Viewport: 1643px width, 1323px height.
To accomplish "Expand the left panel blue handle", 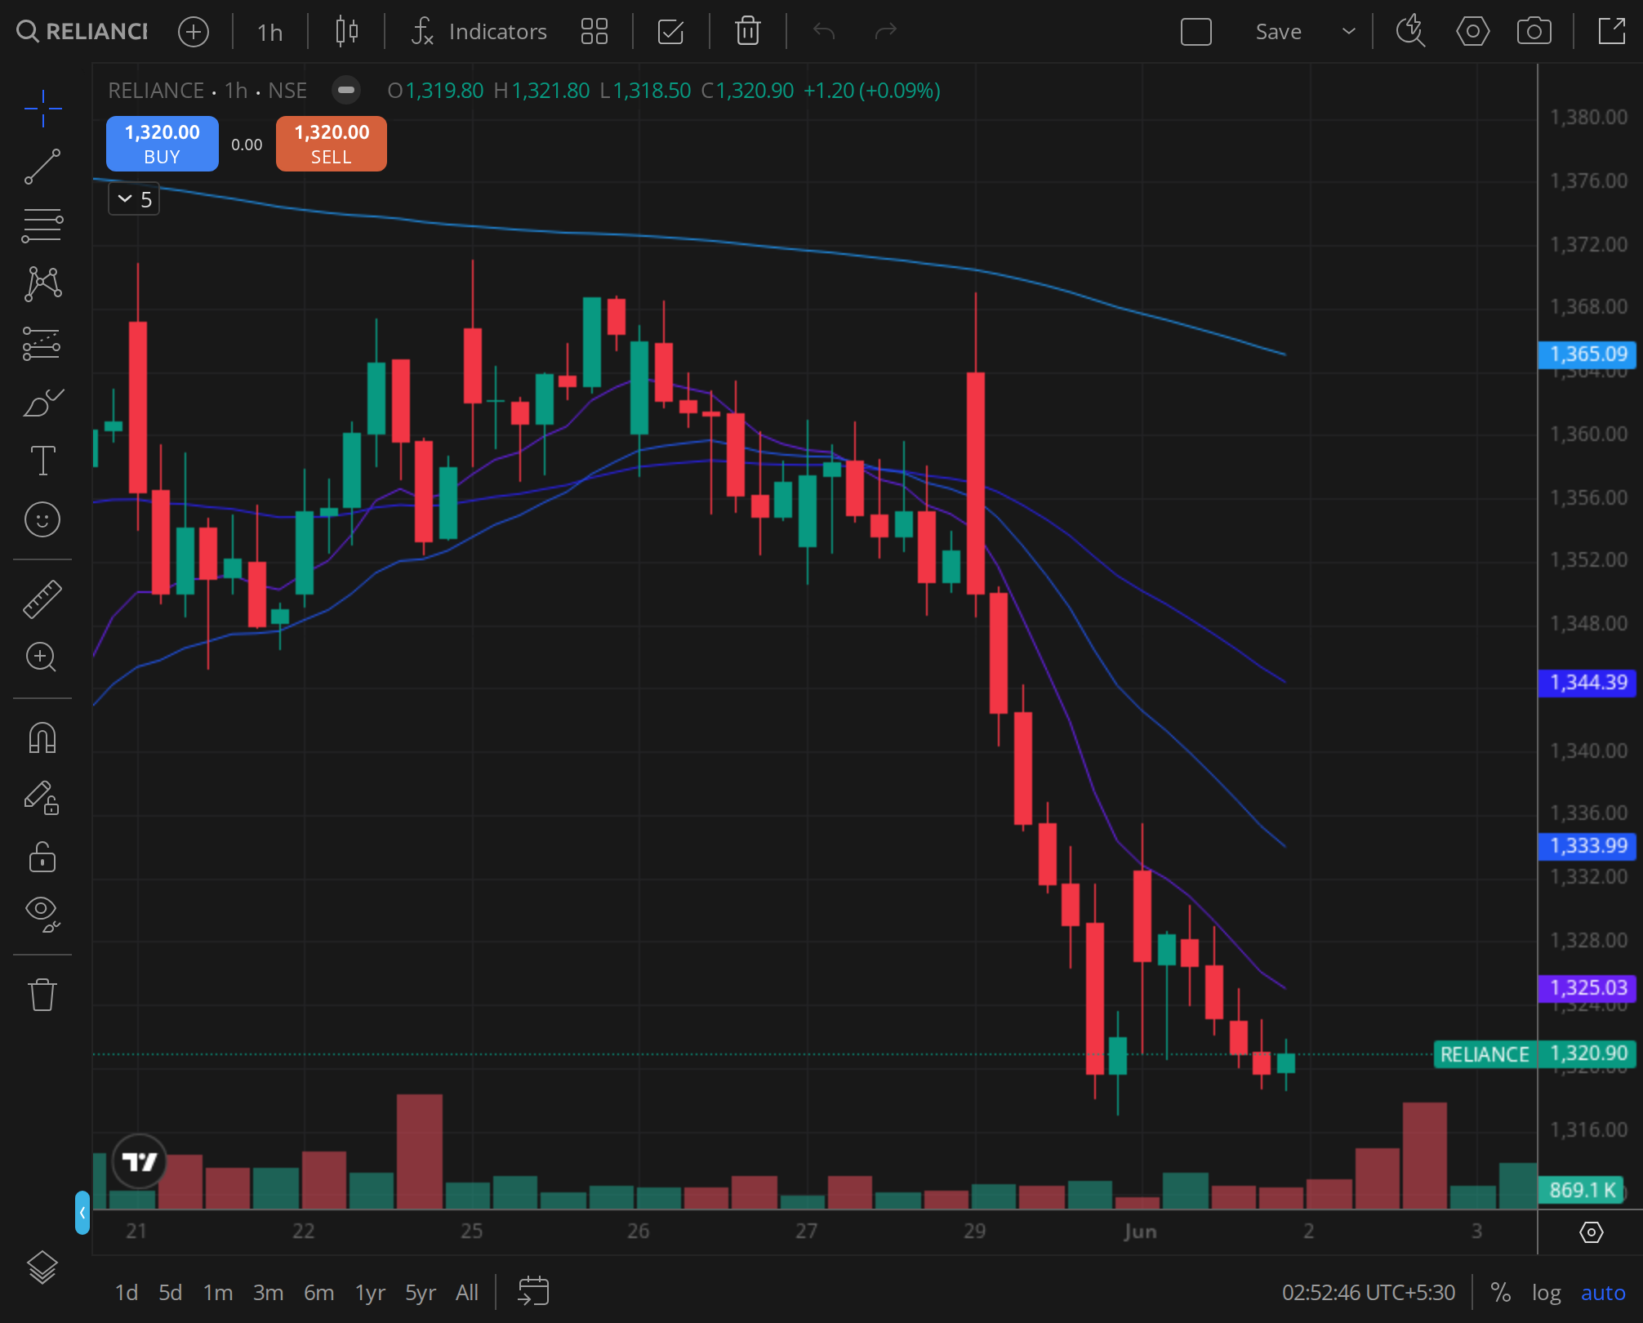I will (x=82, y=1212).
